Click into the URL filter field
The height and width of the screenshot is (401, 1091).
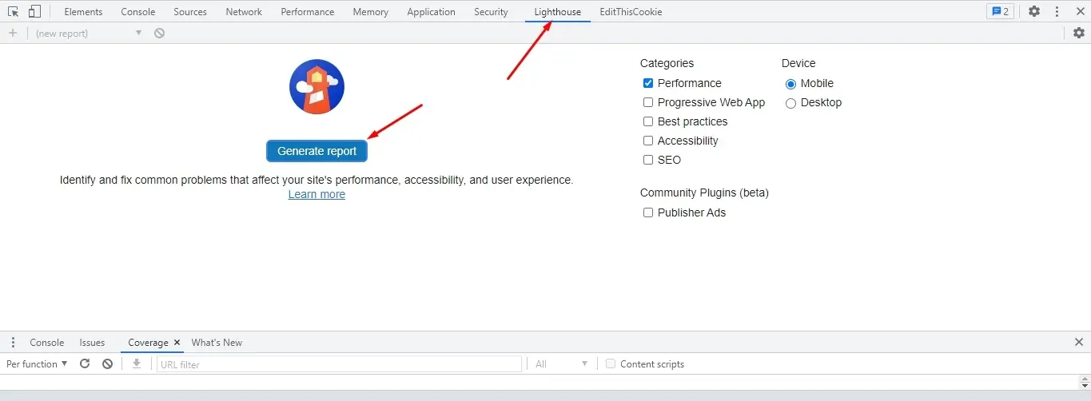click(x=339, y=364)
